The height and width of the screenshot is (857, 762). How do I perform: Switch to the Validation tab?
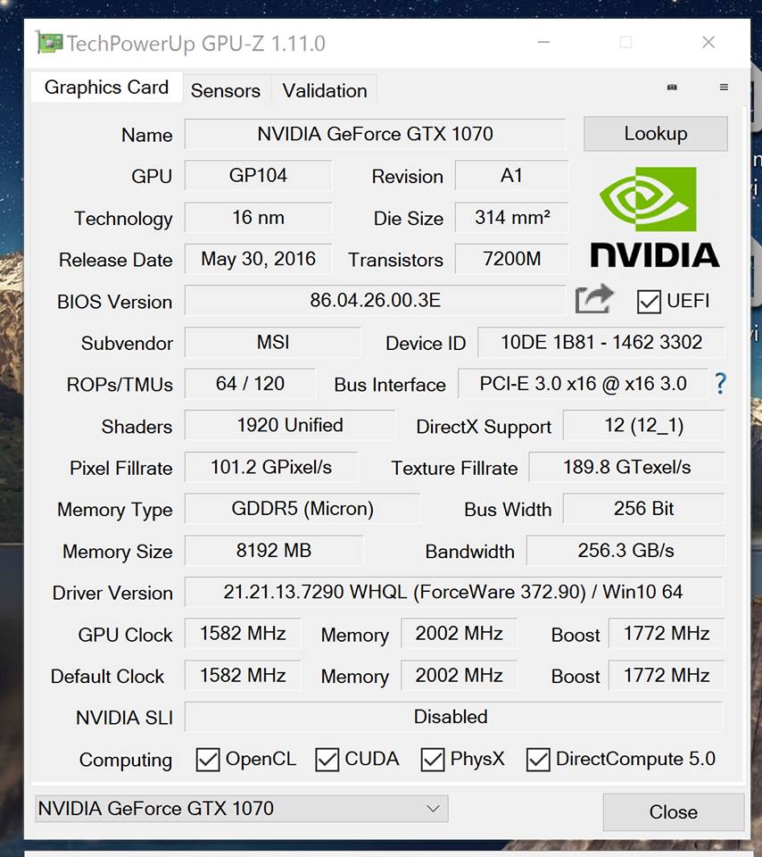325,90
